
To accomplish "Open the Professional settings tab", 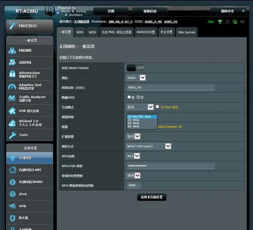I will (166, 32).
